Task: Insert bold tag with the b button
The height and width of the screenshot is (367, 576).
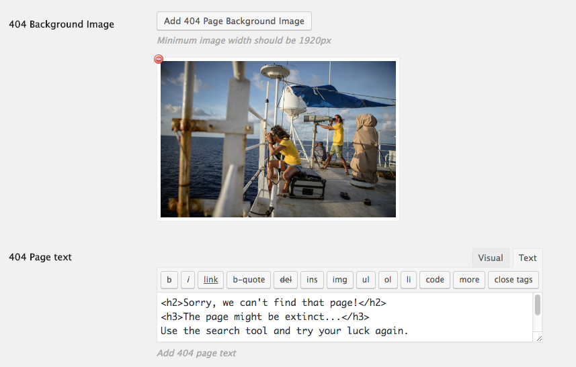Action: tap(169, 280)
